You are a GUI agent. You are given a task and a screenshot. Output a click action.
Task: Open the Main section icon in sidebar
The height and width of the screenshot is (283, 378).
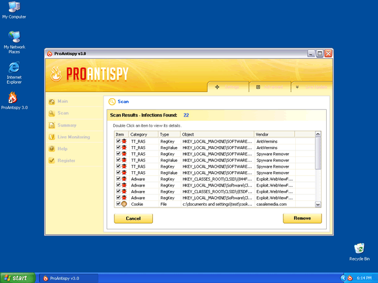click(x=52, y=102)
